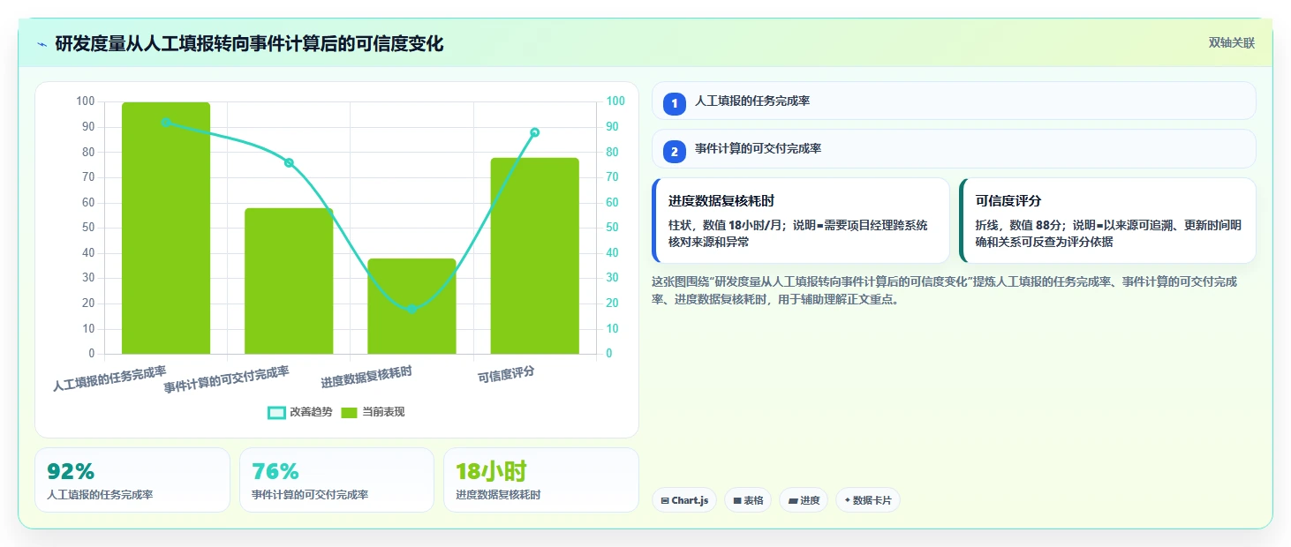Viewport: 1291px width, 547px height.
Task: Click the line point at value 92
Action: pyautogui.click(x=166, y=122)
